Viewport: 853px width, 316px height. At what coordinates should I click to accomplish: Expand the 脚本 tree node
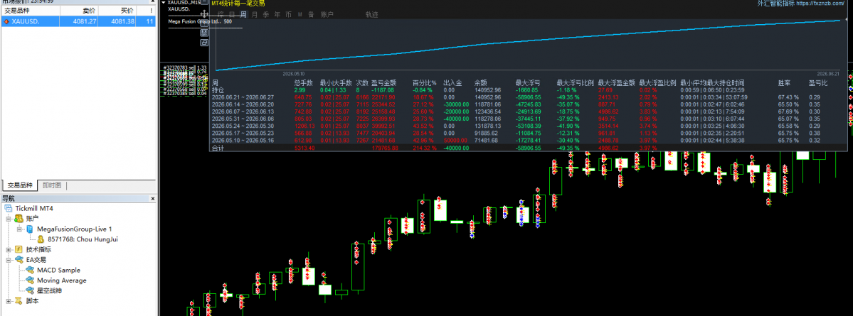point(8,301)
